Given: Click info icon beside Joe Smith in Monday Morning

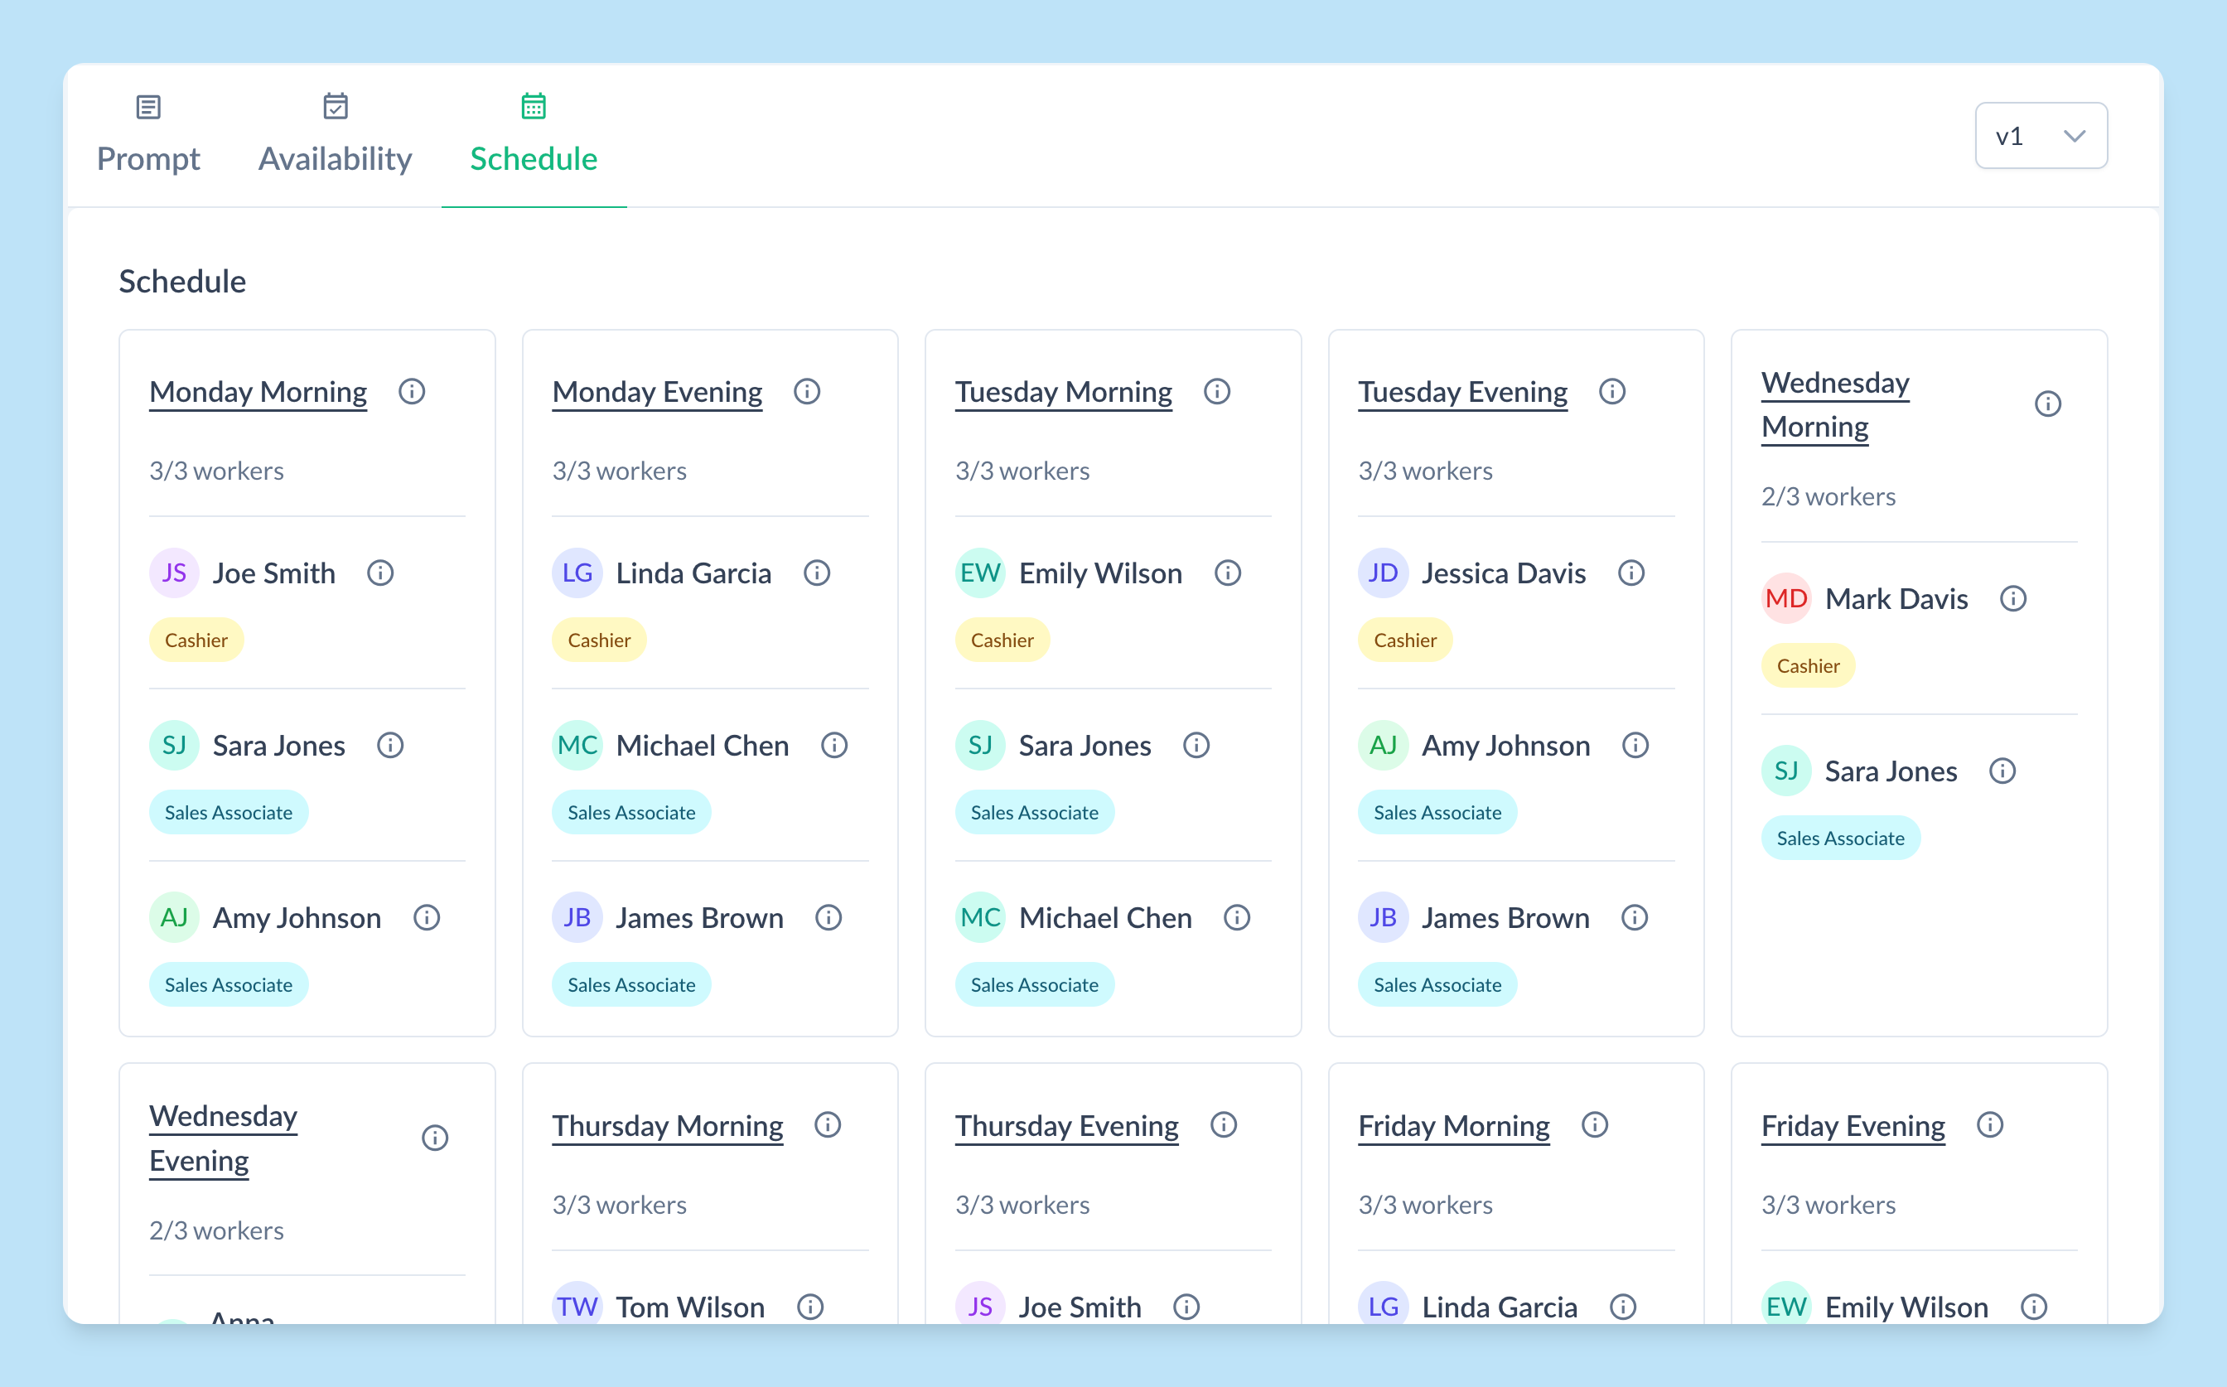Looking at the screenshot, I should [x=380, y=573].
